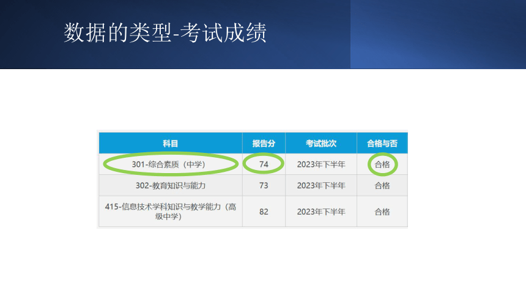Select the 报告分 column header
This screenshot has width=526, height=296.
(264, 143)
